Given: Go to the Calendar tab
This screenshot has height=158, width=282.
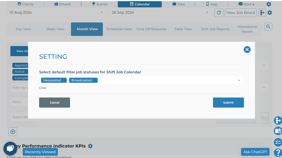Looking at the screenshot, I should [140, 4].
